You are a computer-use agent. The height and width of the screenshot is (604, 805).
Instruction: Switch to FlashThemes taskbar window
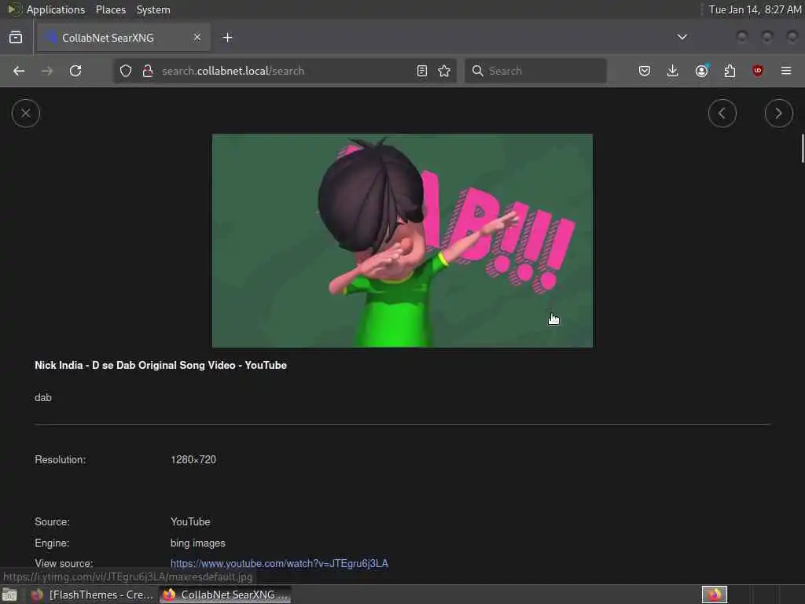pos(92,595)
